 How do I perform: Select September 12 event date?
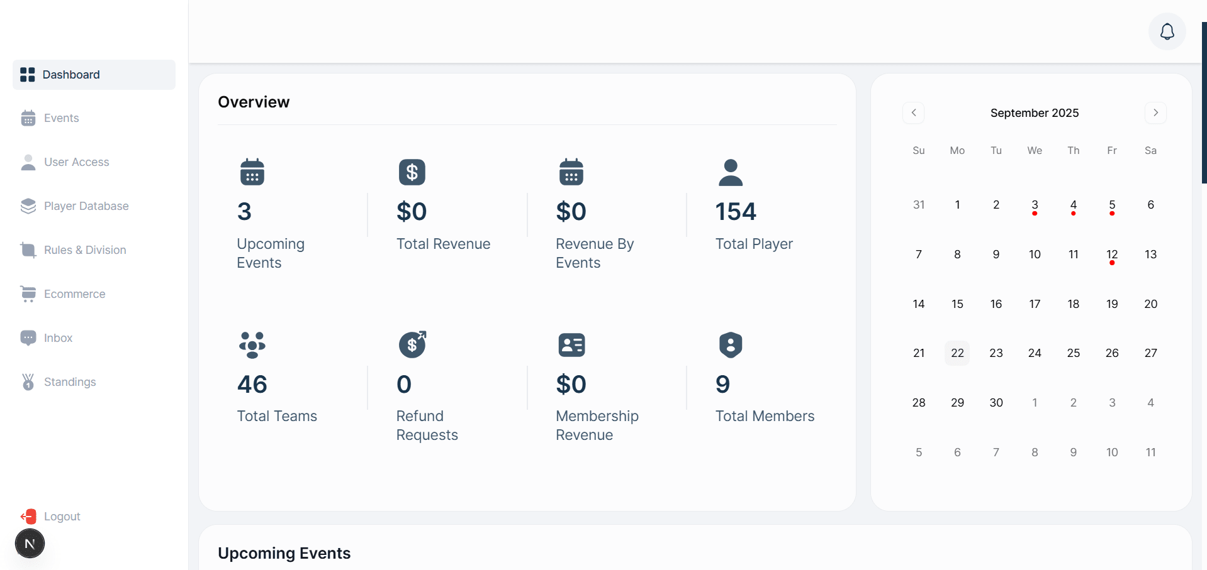pos(1112,255)
